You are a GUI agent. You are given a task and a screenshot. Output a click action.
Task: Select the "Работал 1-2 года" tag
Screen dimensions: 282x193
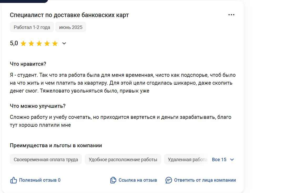point(32,27)
